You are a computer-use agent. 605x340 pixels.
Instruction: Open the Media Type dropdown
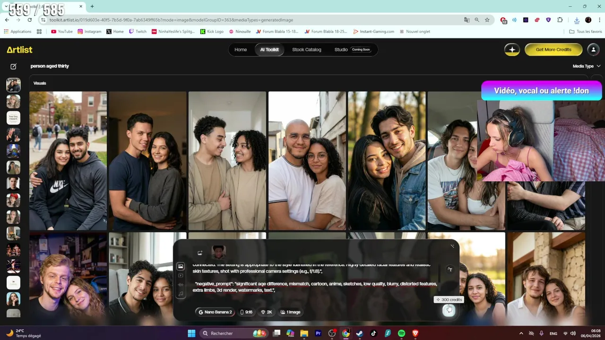[587, 66]
